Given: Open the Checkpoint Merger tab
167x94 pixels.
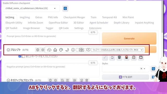Looking at the screenshot, I should (74, 17).
